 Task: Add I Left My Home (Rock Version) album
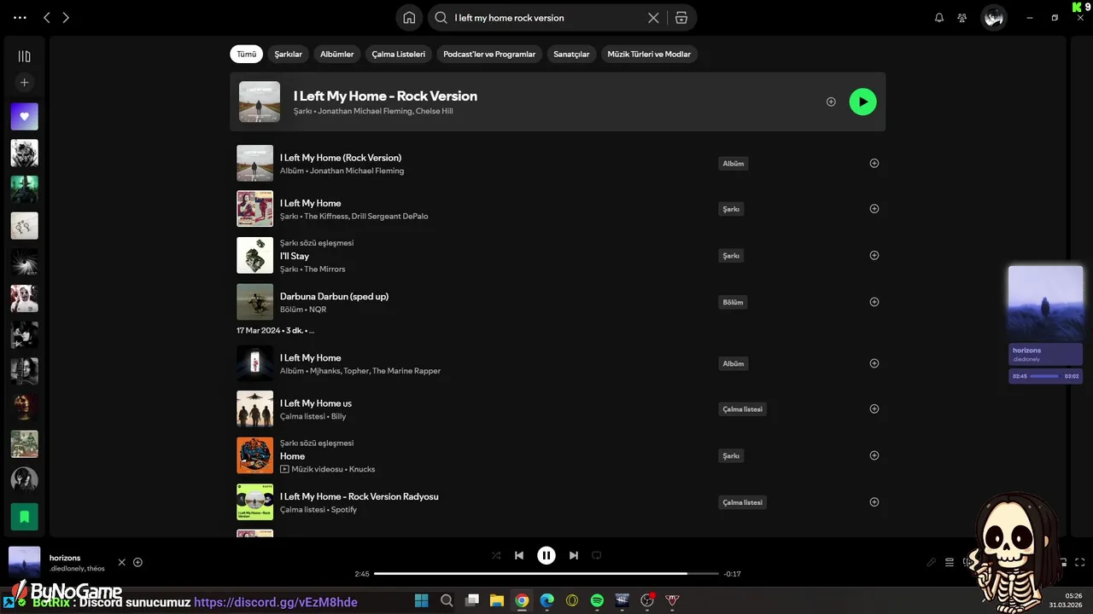(874, 163)
